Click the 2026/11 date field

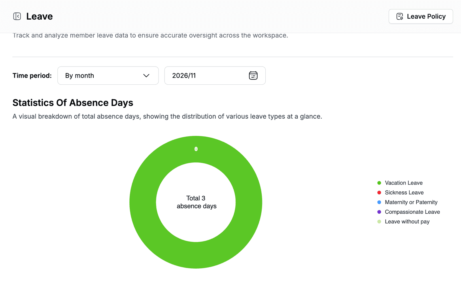215,76
